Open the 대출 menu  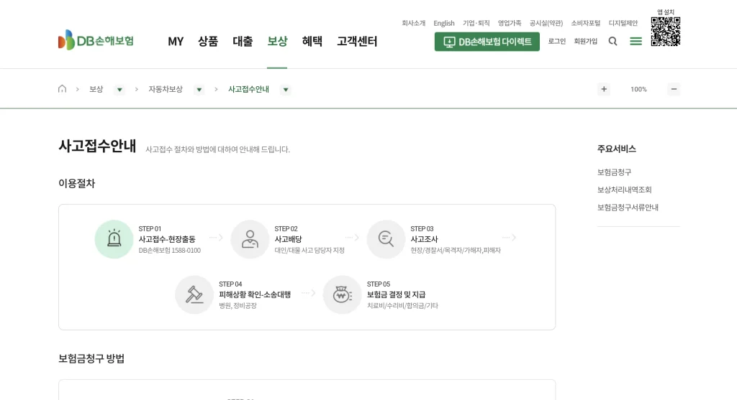pyautogui.click(x=243, y=41)
